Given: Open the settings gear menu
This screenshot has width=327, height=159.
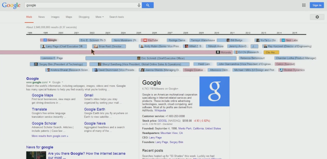Looking at the screenshot, I should tap(317, 17).
